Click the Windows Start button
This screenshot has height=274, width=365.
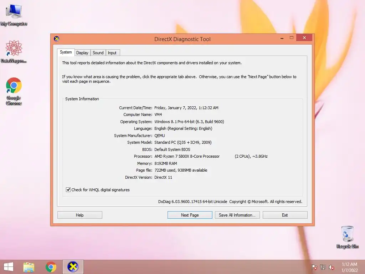click(x=9, y=267)
